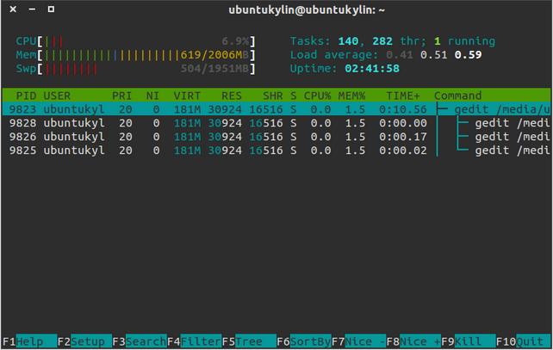Sort by SHR column header
The image size is (553, 350).
coord(272,95)
